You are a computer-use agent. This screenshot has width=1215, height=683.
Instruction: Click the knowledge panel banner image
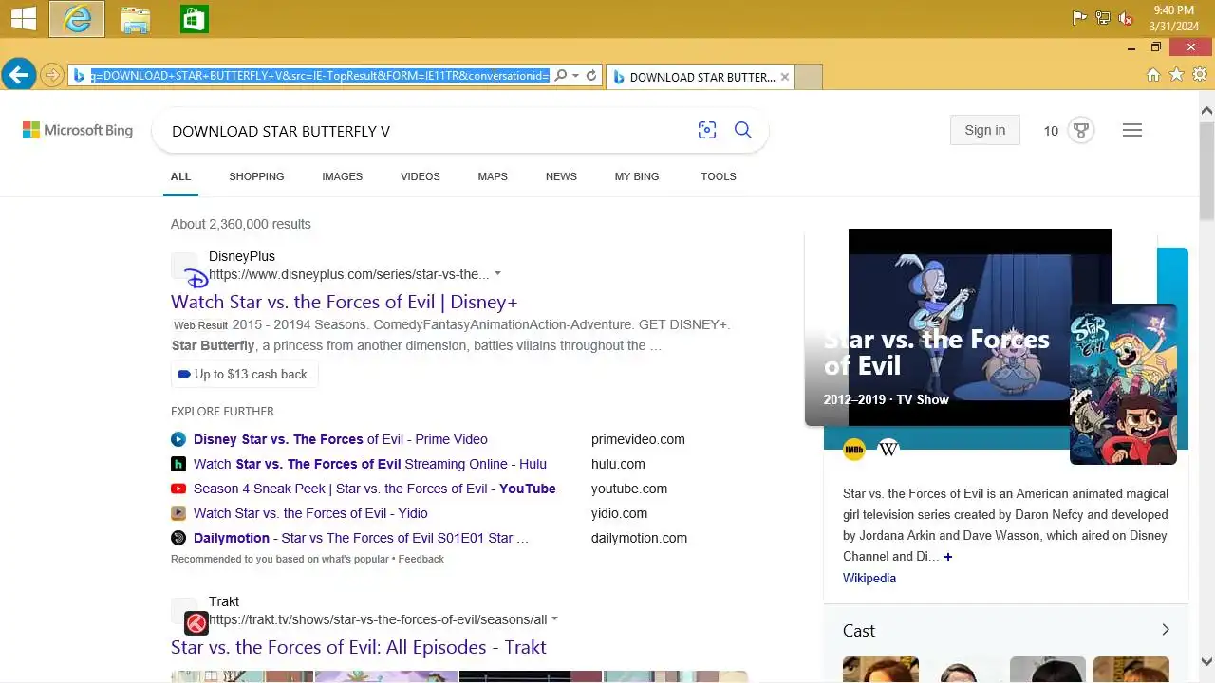980,327
